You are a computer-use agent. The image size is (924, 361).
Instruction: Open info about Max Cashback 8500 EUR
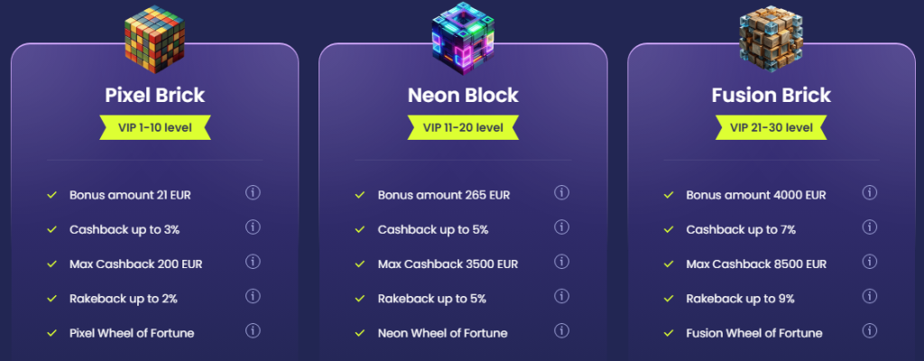[x=870, y=262]
